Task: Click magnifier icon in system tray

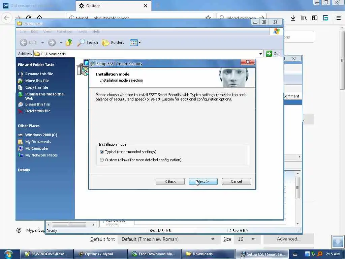Action: tap(320, 254)
